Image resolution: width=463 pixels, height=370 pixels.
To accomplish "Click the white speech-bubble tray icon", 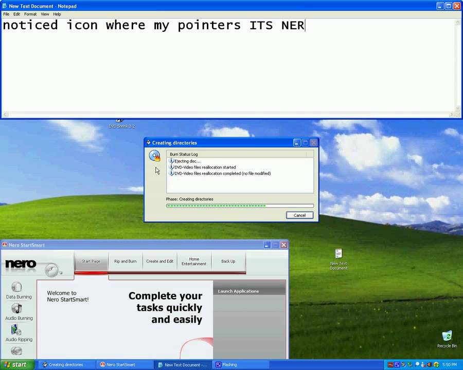I will 417,365.
